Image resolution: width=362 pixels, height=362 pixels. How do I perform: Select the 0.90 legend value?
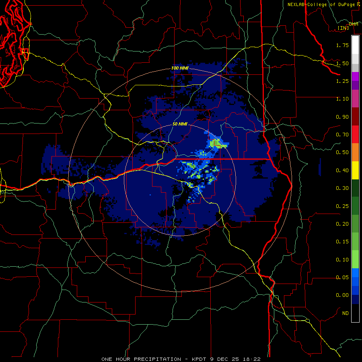click(x=342, y=117)
